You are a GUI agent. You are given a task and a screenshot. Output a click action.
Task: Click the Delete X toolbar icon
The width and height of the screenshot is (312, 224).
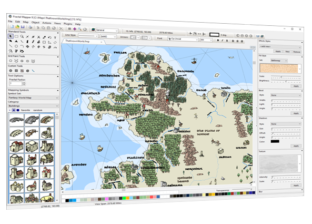pos(61,28)
